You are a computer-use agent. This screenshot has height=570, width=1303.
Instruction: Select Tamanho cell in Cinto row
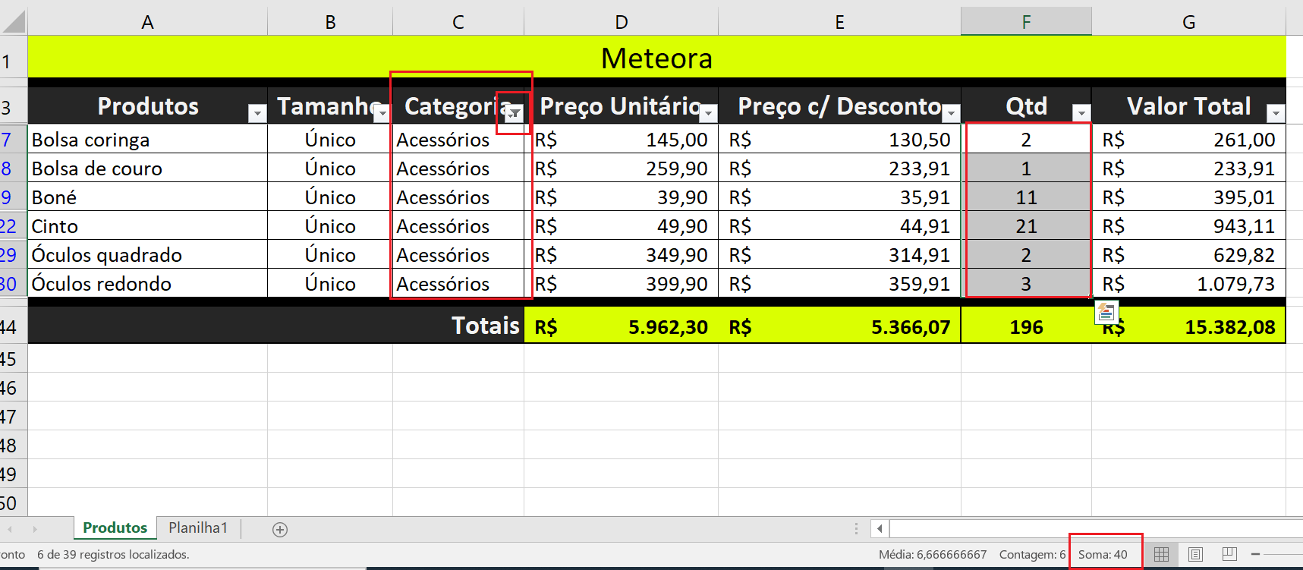coord(330,226)
